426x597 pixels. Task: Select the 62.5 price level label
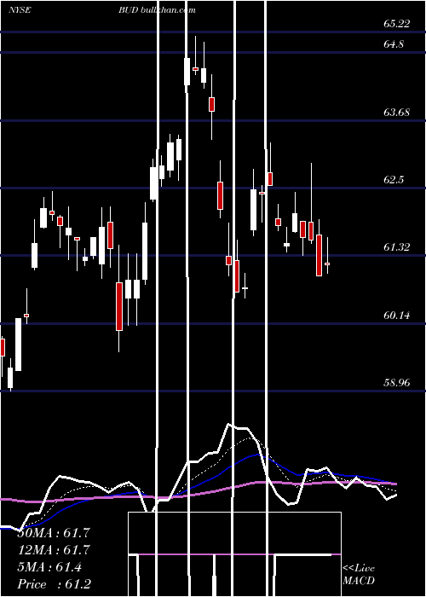click(394, 180)
